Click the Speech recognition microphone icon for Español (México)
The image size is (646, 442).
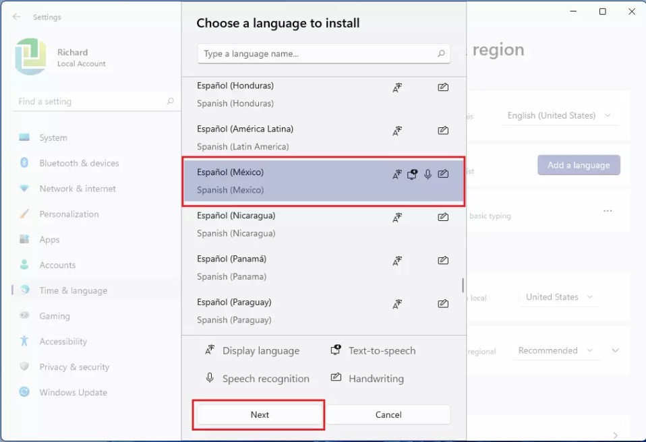point(428,174)
